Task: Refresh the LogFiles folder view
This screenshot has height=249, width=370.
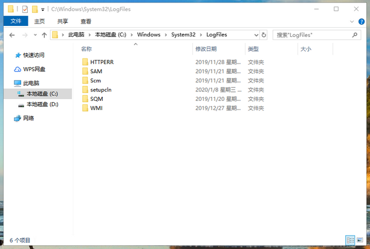Action: click(x=265, y=35)
